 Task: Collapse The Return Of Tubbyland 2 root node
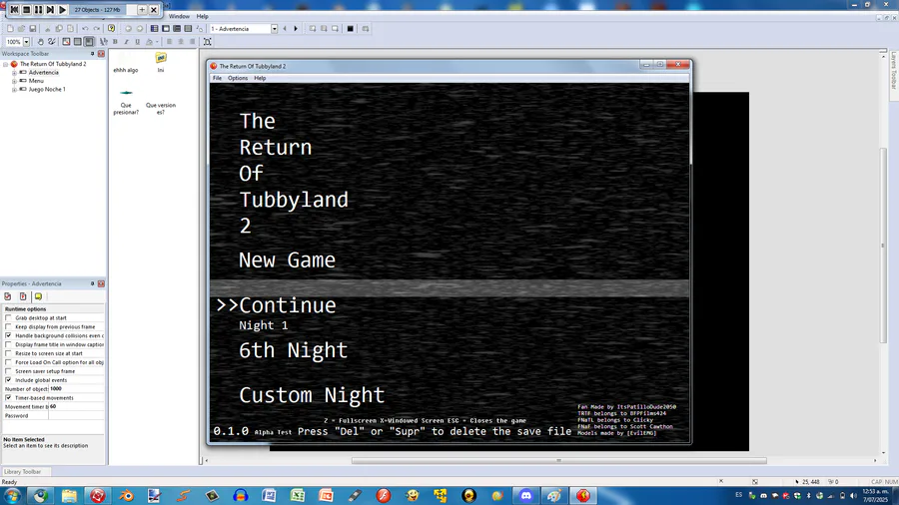[x=6, y=64]
